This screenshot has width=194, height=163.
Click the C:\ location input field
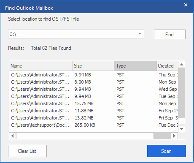point(76,34)
